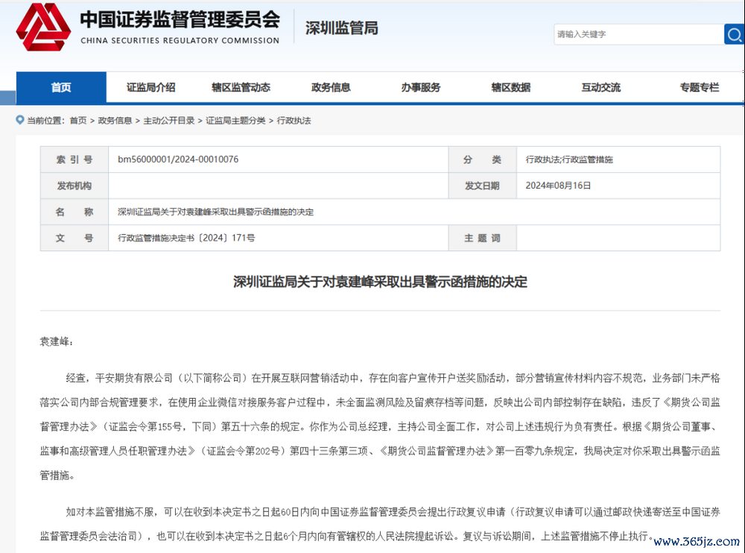Screen dimensions: 745x553
Task: Open the 证监局介绍 menu item
Action: (151, 87)
